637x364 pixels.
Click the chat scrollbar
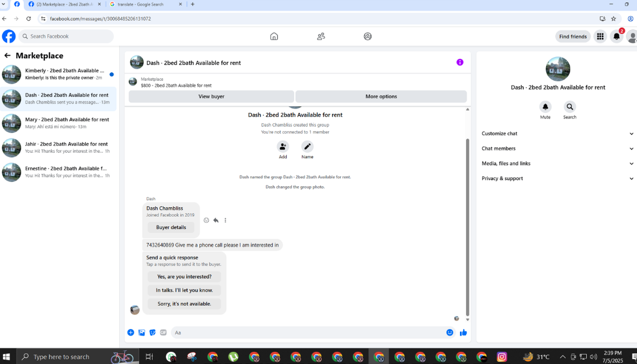pyautogui.click(x=467, y=227)
